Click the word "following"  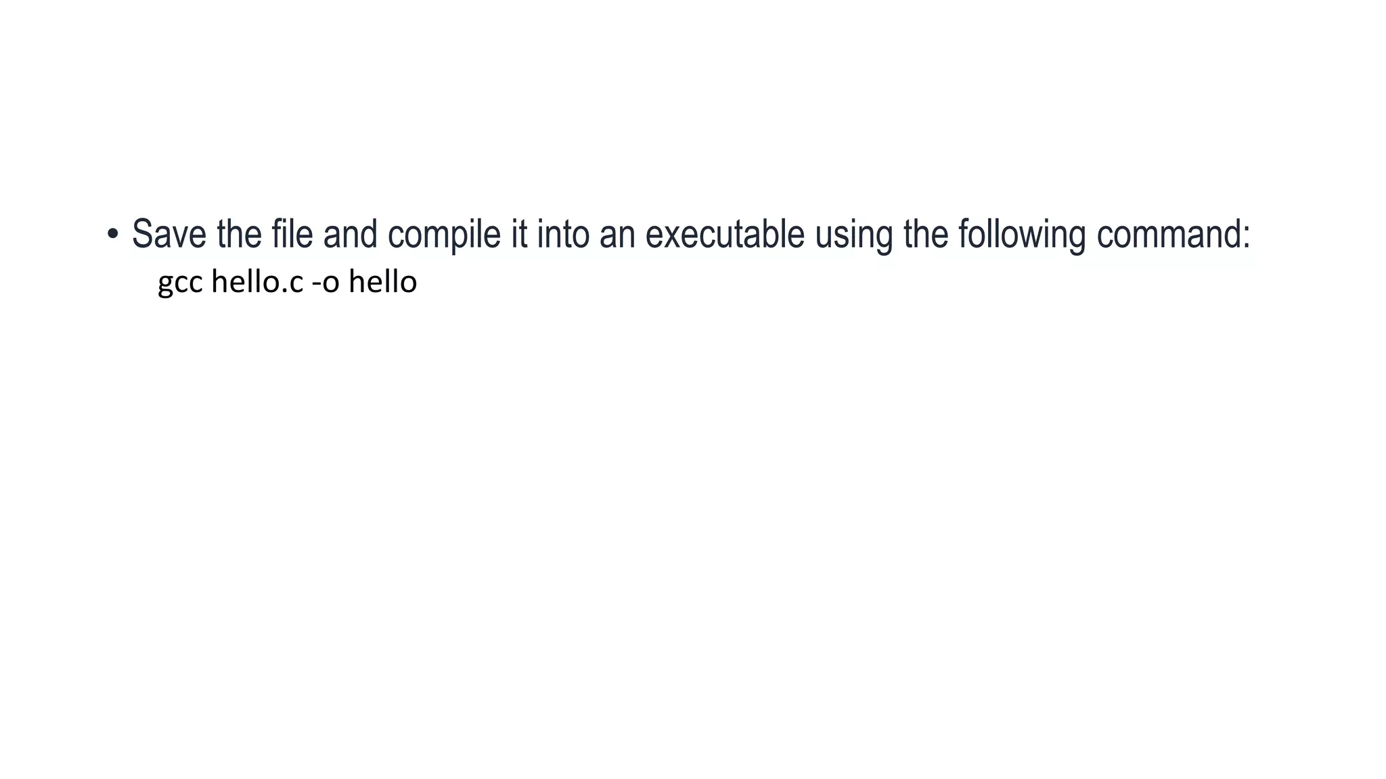point(1022,235)
